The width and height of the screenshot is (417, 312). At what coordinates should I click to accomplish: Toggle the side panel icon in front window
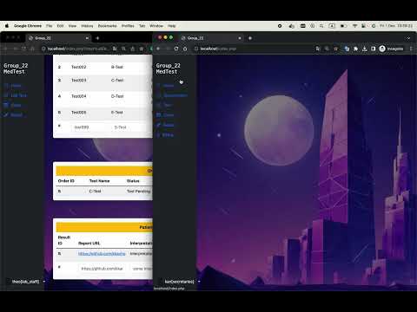pos(374,49)
